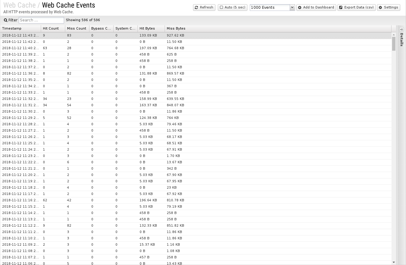Click the plus icon on Add to Dashboard

tap(300, 8)
